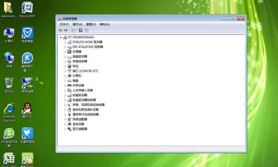Expand the DVD/CD-ROM 驱动器 node
The height and width of the screenshot is (167, 278).
65,42
